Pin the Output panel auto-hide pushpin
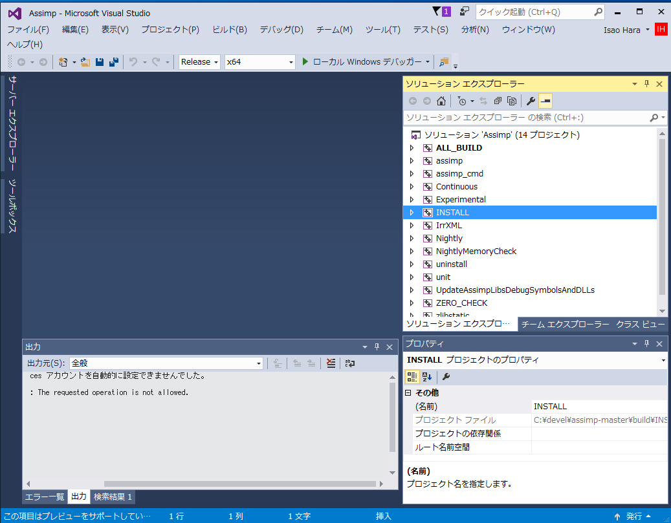Image resolution: width=671 pixels, height=523 pixels. [377, 347]
